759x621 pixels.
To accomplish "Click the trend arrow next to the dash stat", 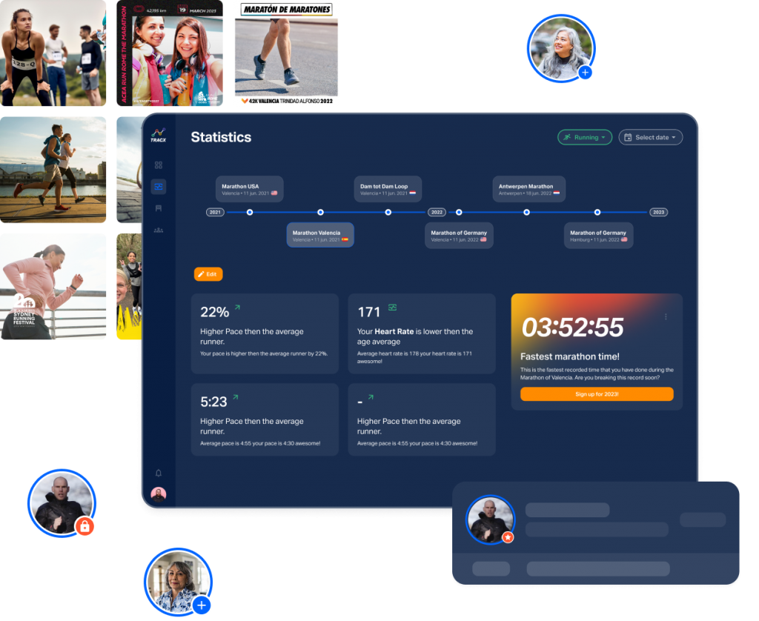I will (371, 397).
